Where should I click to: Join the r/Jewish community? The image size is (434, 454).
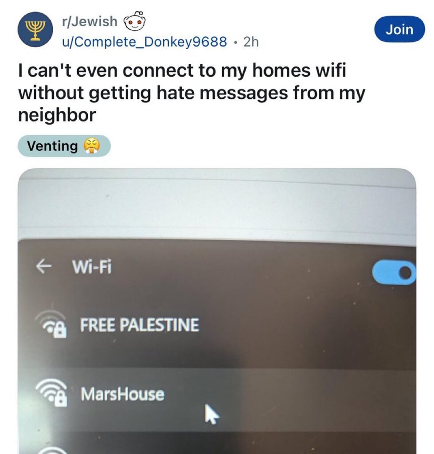click(x=399, y=29)
